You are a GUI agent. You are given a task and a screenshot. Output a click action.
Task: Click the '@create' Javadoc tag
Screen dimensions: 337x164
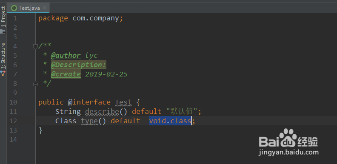pyautogui.click(x=66, y=74)
